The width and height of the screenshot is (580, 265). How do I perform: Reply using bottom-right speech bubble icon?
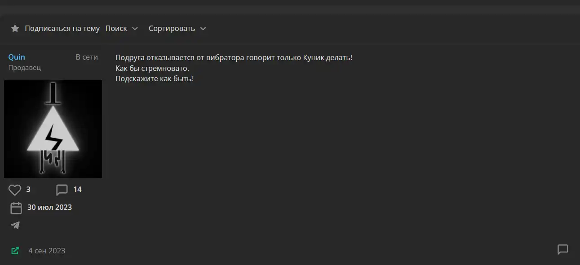pyautogui.click(x=563, y=249)
